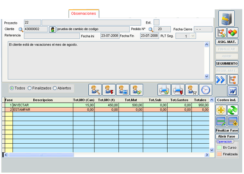Click the worker with money icon

(137, 90)
